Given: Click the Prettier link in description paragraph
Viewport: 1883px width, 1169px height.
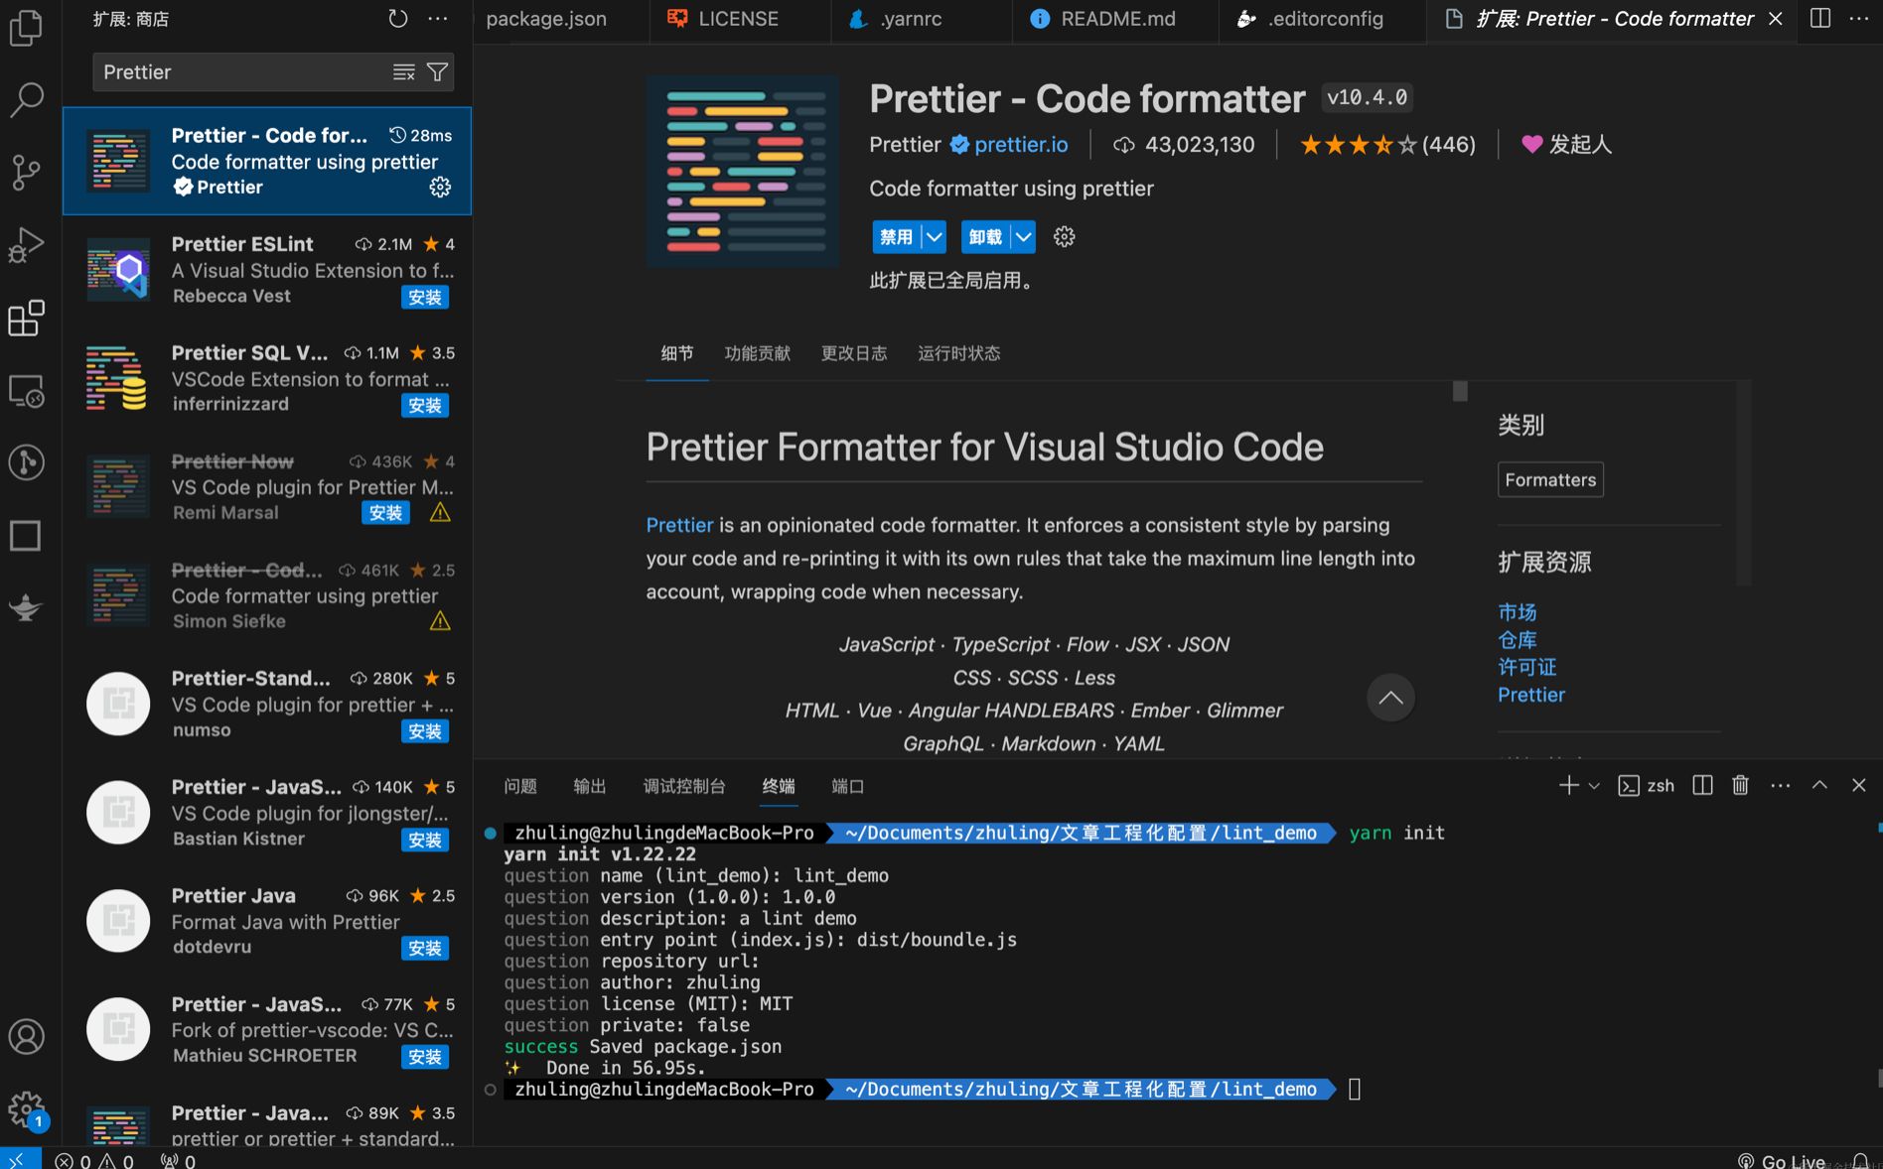Looking at the screenshot, I should pos(679,525).
